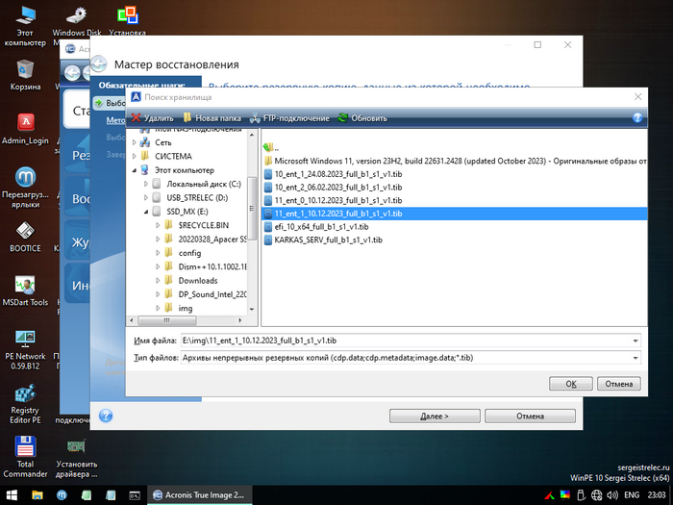
Task: Select the config folder in tree
Action: pos(189,253)
